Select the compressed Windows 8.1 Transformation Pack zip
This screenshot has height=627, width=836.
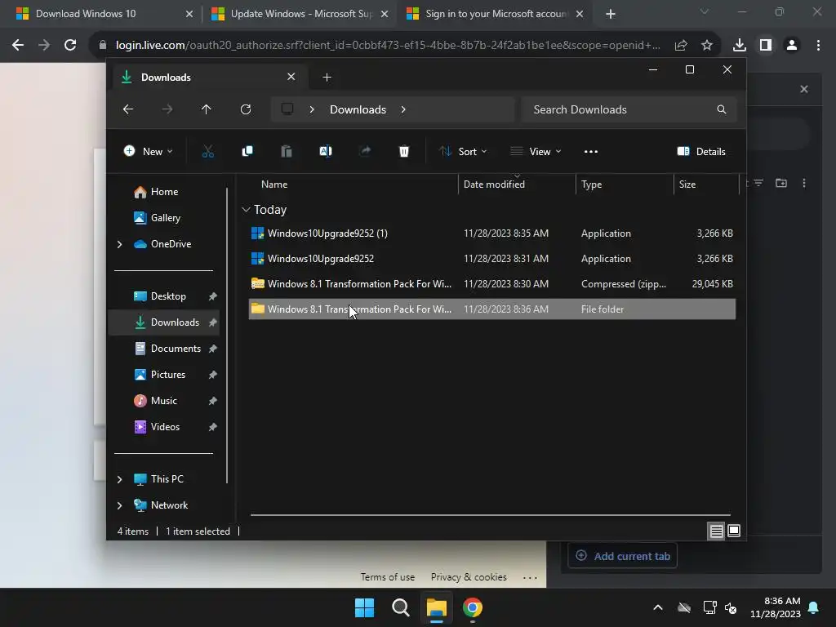click(492, 284)
